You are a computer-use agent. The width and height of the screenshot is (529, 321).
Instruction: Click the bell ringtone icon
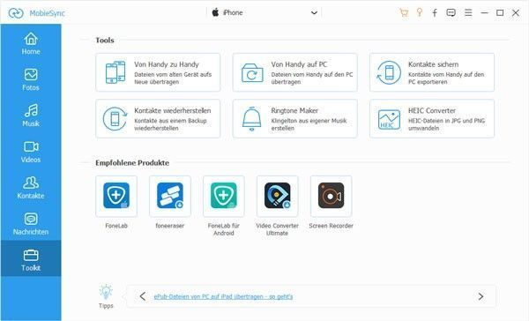pyautogui.click(x=251, y=119)
